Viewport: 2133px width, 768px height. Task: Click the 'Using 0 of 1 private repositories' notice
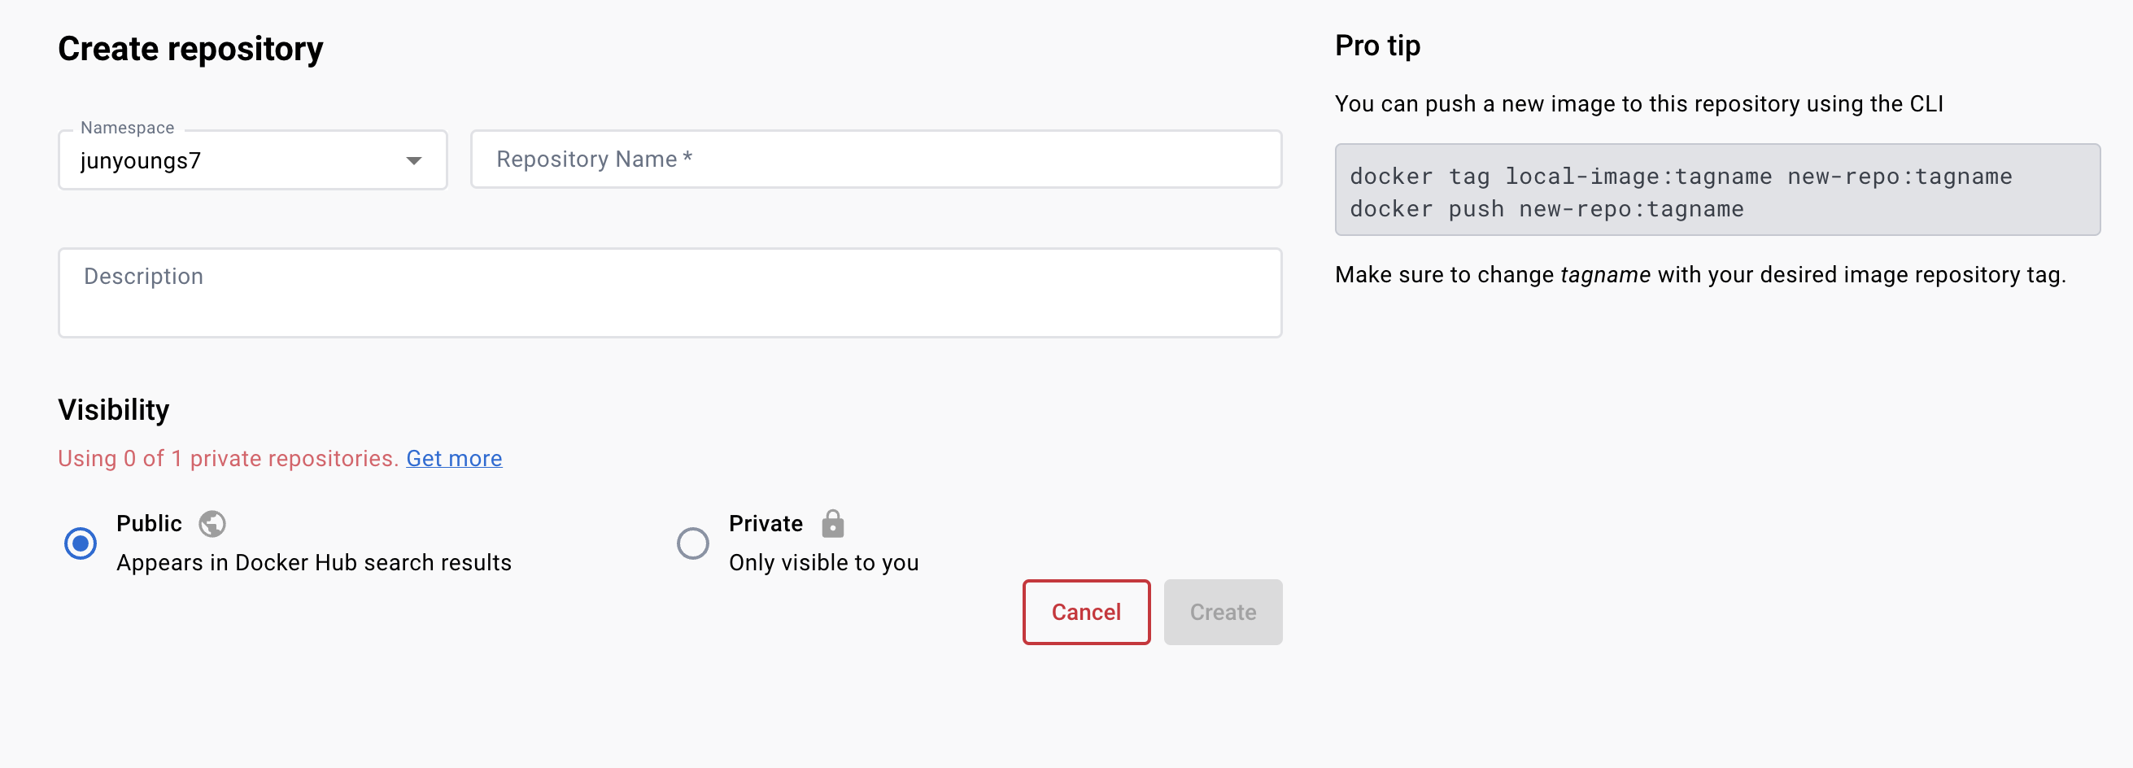[228, 458]
